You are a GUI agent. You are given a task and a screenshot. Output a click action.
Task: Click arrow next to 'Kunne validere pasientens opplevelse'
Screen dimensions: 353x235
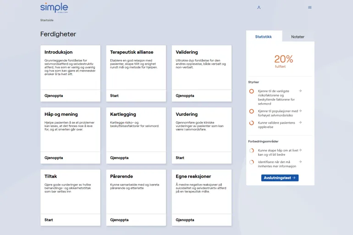pos(300,123)
